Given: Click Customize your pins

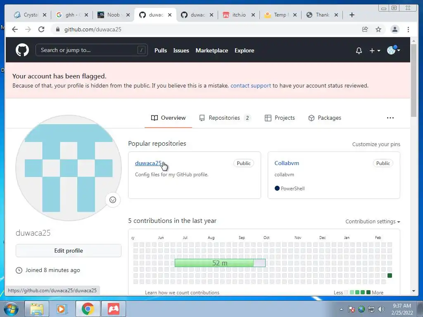Looking at the screenshot, I should (376, 144).
